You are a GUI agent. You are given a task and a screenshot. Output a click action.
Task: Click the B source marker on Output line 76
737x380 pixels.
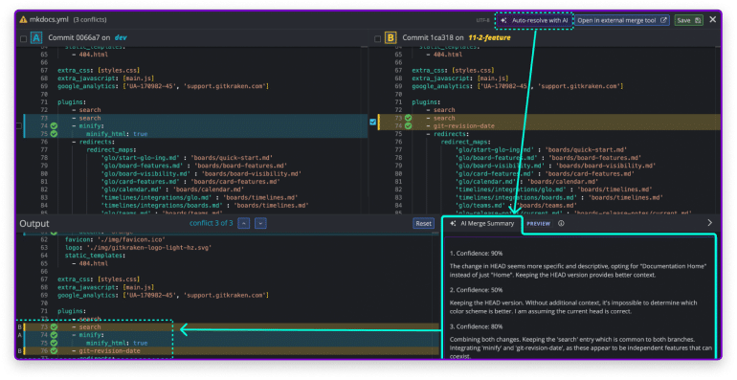19,351
